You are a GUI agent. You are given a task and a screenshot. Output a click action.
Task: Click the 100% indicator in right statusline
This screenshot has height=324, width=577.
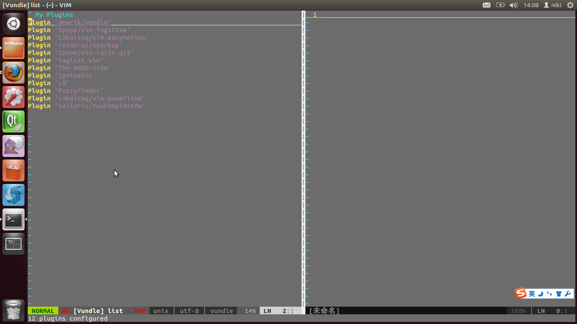[518, 311]
